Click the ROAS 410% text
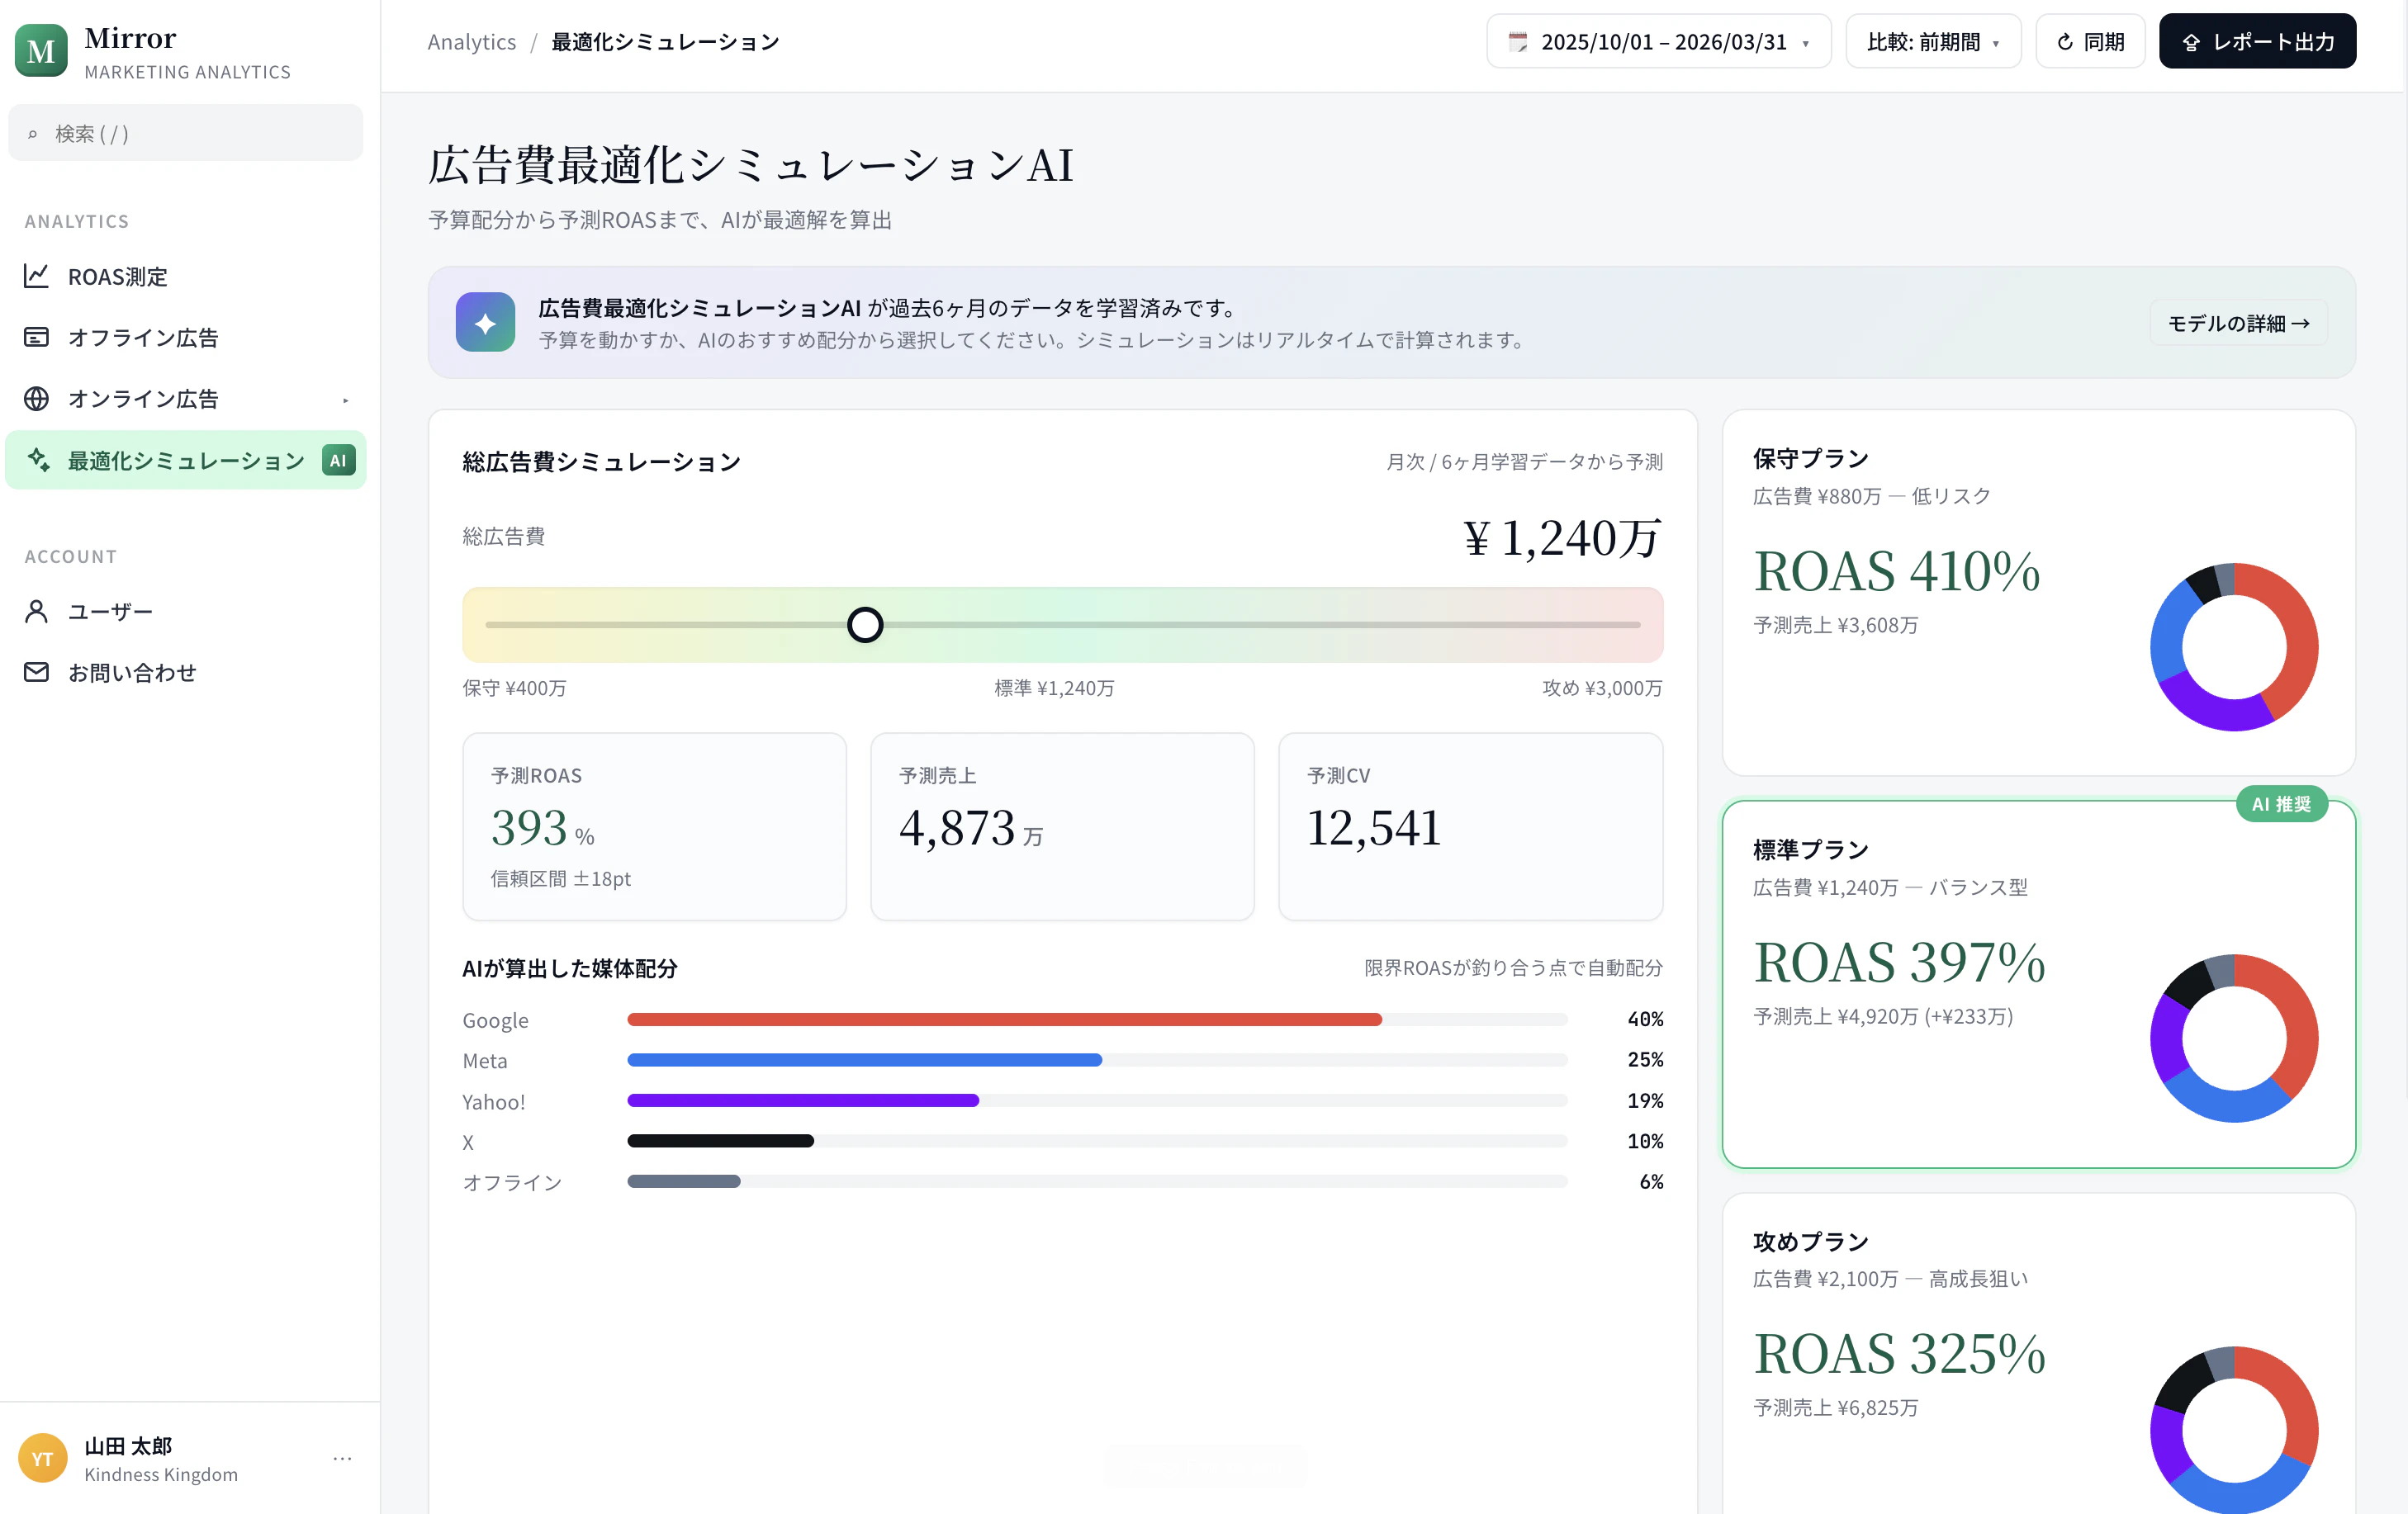The width and height of the screenshot is (2408, 1514). coord(1896,570)
